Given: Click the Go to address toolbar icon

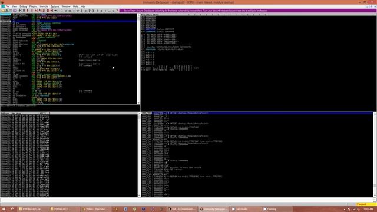Looking at the screenshot, I should coord(56,11).
